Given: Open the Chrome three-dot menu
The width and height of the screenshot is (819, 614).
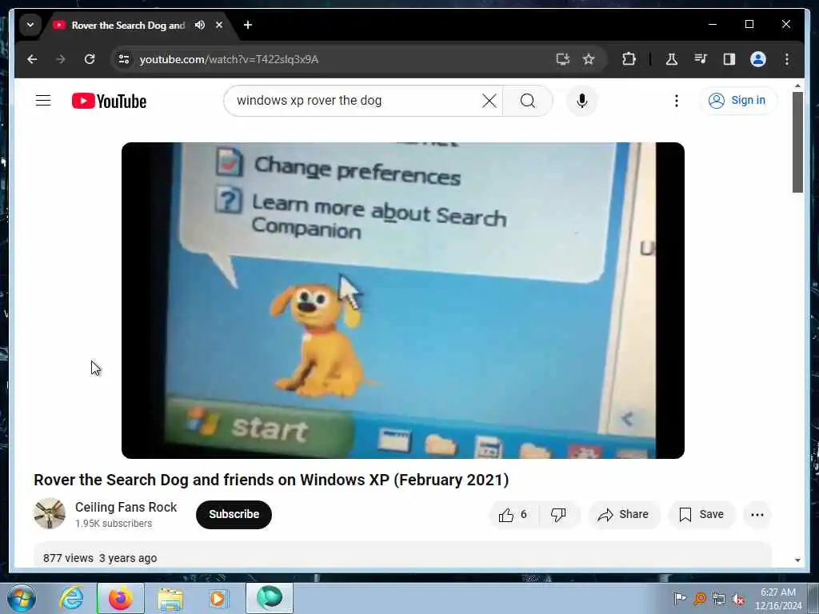Looking at the screenshot, I should coord(787,59).
